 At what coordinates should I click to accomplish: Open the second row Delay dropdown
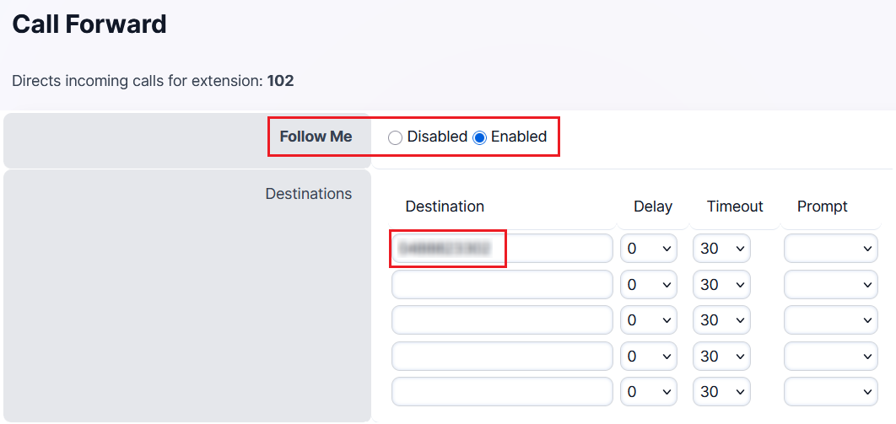coord(649,285)
